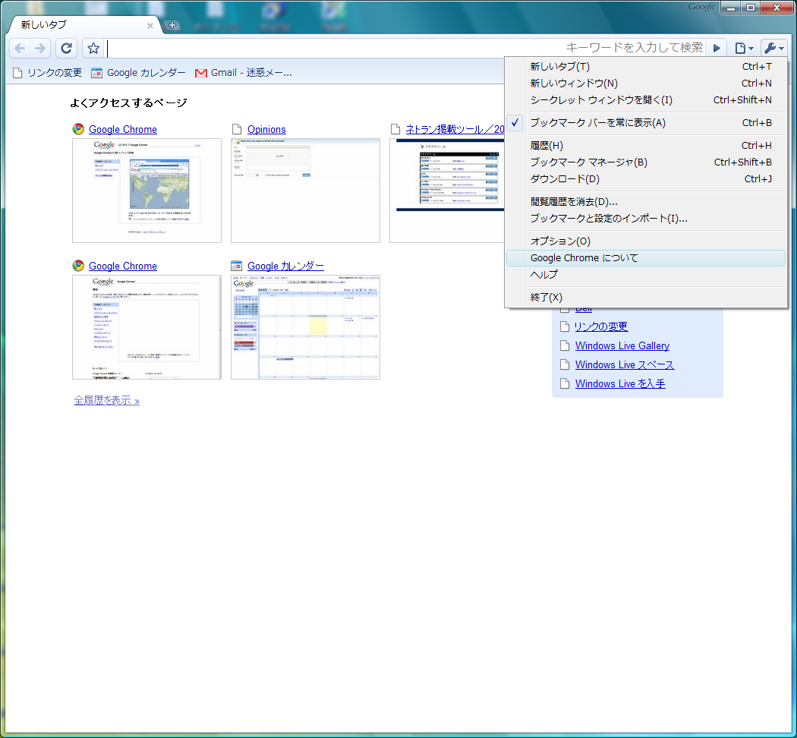This screenshot has height=738, width=797.
Task: Open the page menu dropdown
Action: [x=744, y=49]
